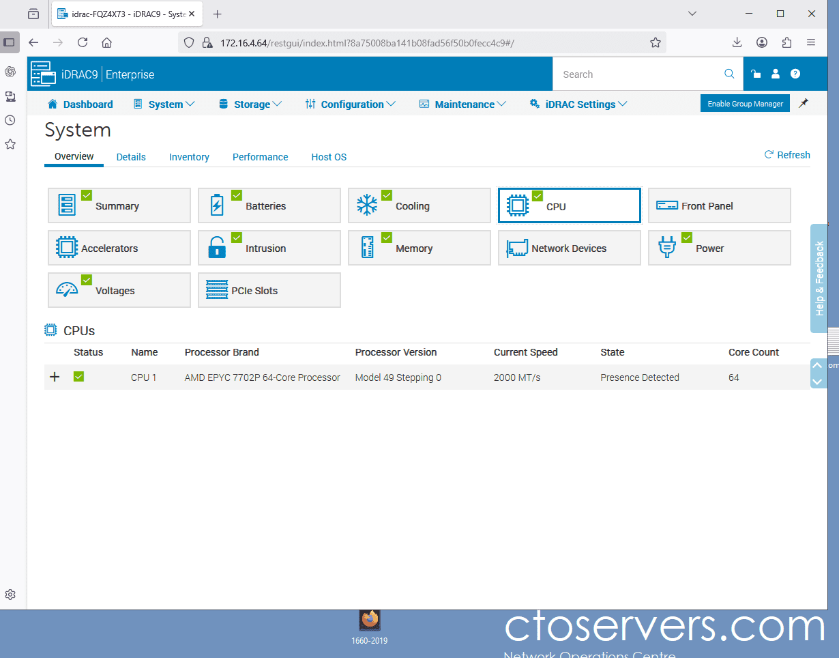Reload the page with browser refresh icon
839x658 pixels.
coord(83,42)
